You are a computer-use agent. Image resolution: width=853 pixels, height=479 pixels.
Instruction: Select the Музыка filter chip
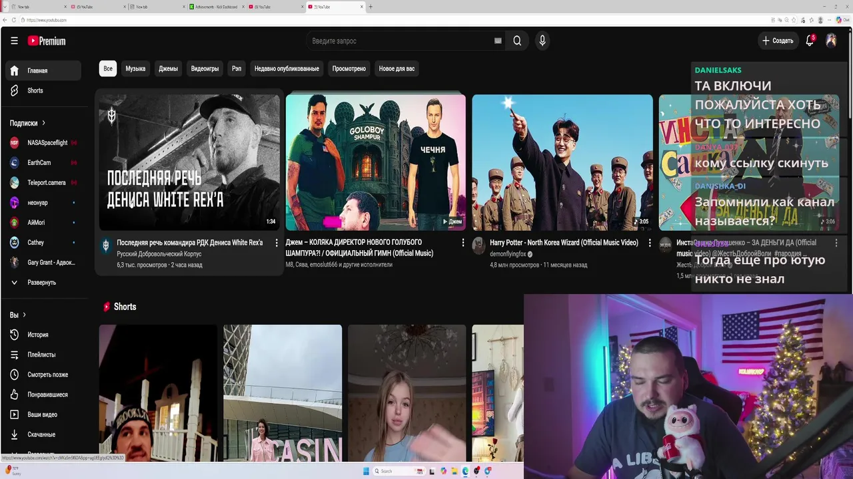[x=135, y=69]
